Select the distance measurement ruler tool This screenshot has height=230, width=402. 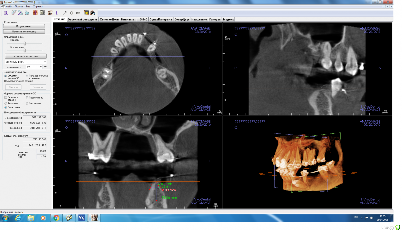coord(14,13)
